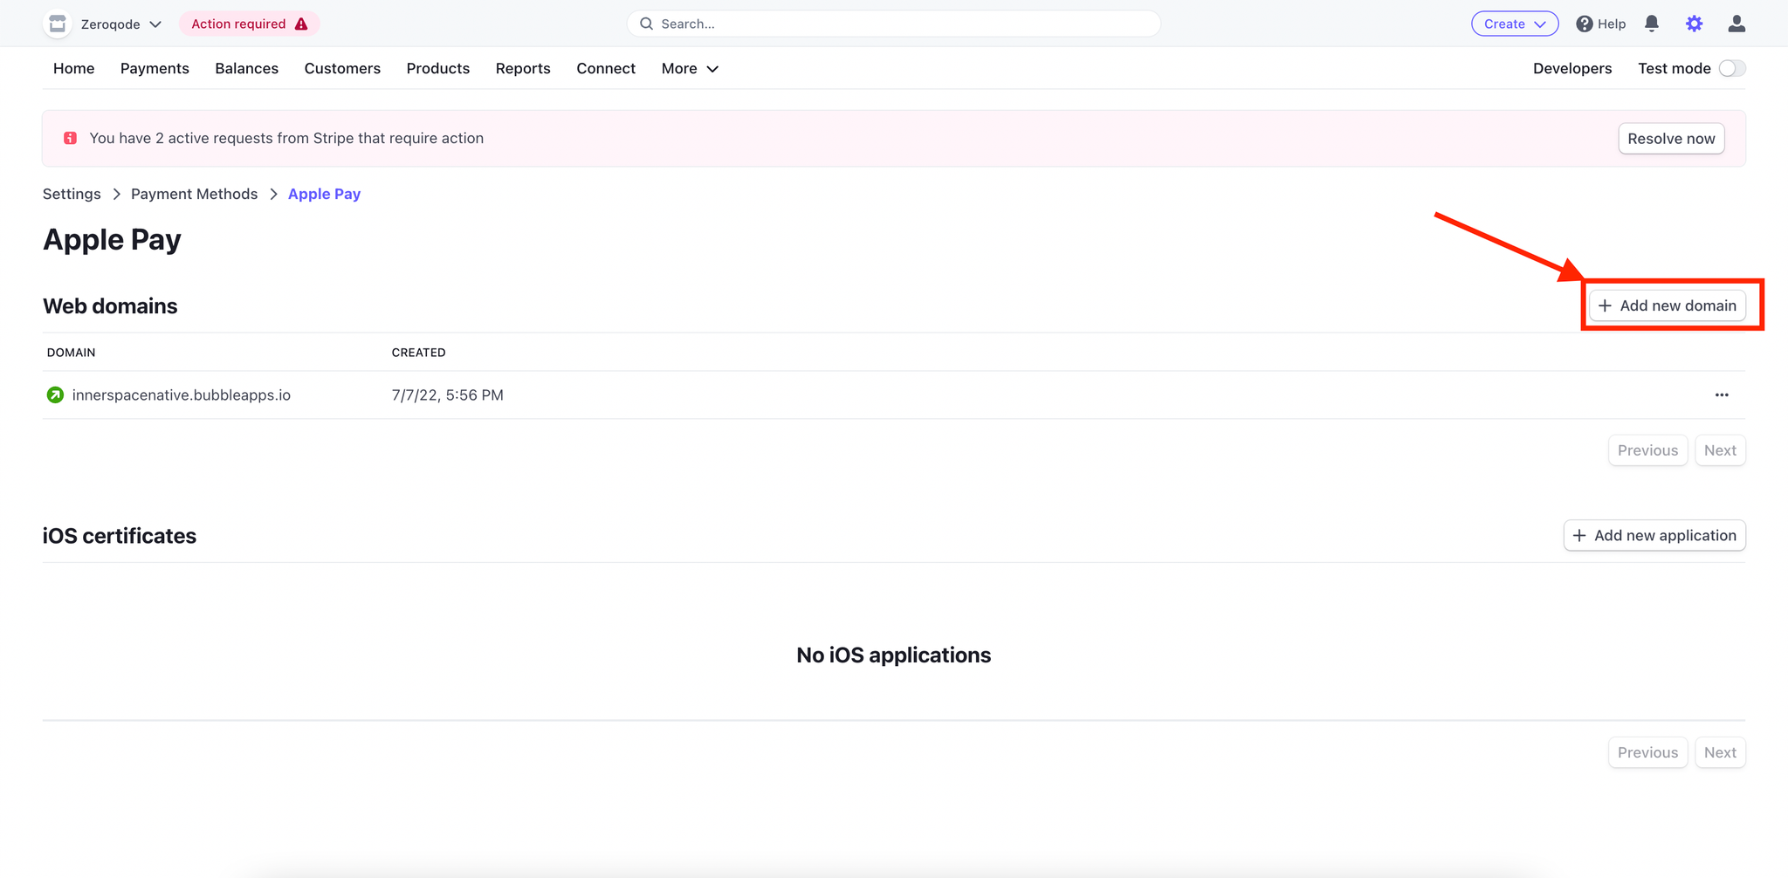The width and height of the screenshot is (1788, 878).
Task: Click the CREATED column header
Action: [419, 353]
